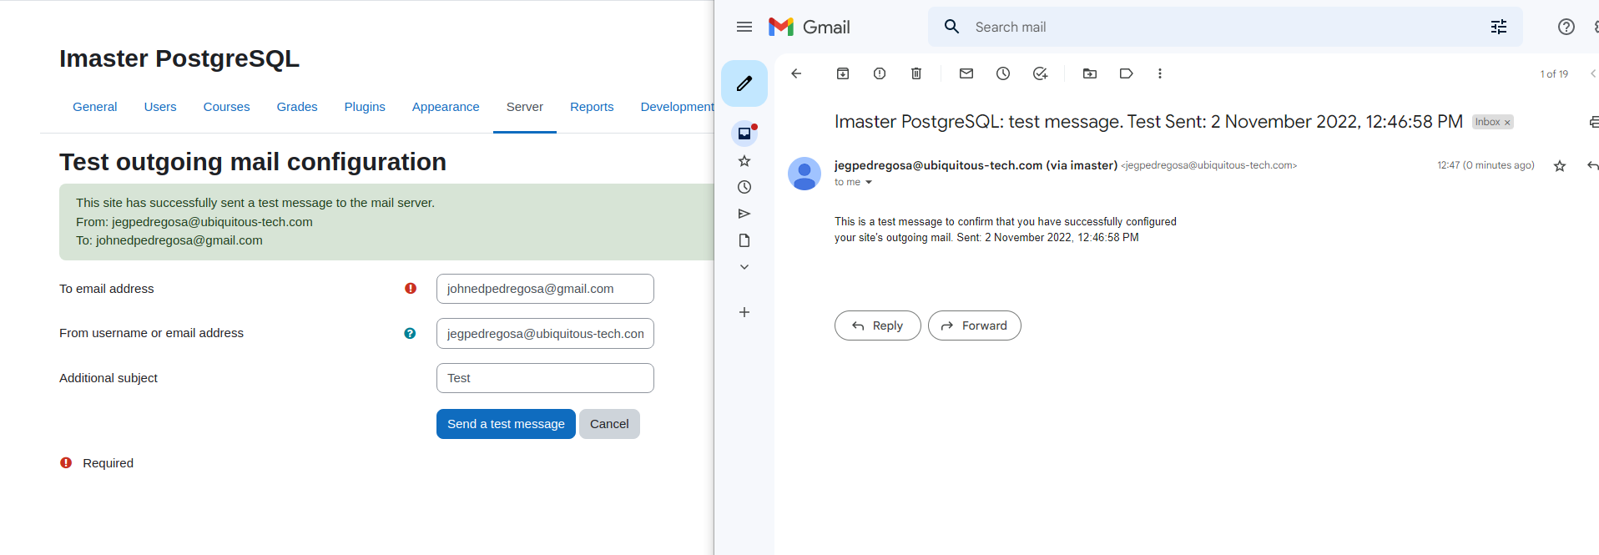Remove Inbox label from email
The width and height of the screenshot is (1599, 555).
pos(1507,123)
